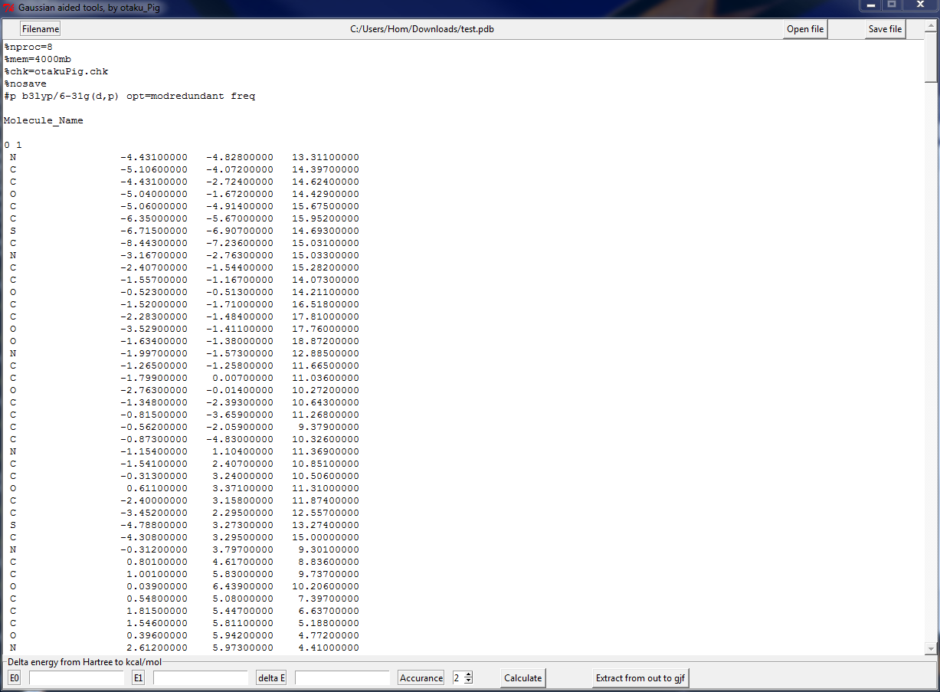Click the scrollbar down arrow
940x692 pixels.
[931, 648]
